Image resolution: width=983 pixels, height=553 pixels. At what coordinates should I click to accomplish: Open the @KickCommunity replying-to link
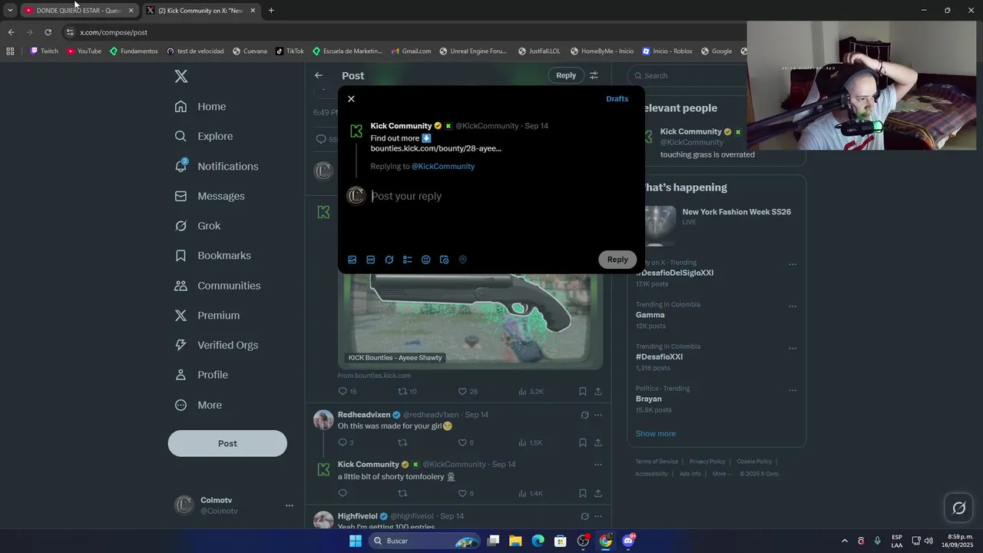click(x=443, y=167)
